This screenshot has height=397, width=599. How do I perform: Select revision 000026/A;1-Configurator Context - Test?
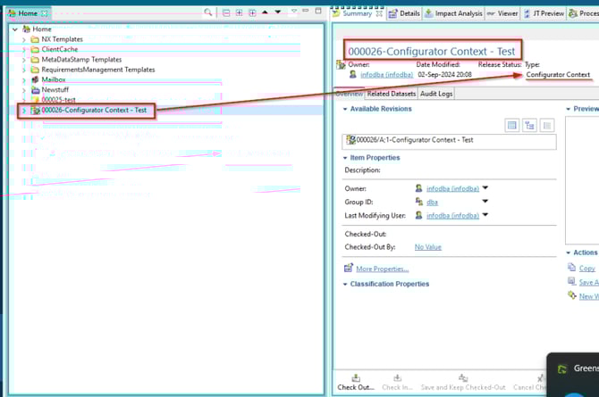point(414,140)
